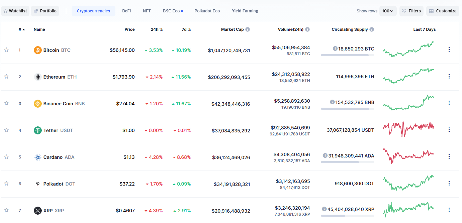Click info icon beside Bitcoin circulating supply
Viewport: 462px width, 223px height.
[x=335, y=48]
